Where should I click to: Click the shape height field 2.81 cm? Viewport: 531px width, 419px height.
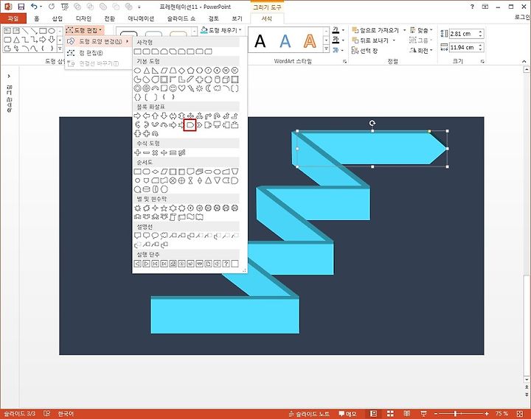click(463, 34)
